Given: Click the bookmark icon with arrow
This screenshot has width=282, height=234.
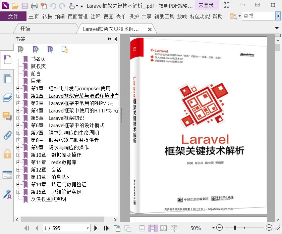Looking at the screenshot, I should (x=50, y=49).
